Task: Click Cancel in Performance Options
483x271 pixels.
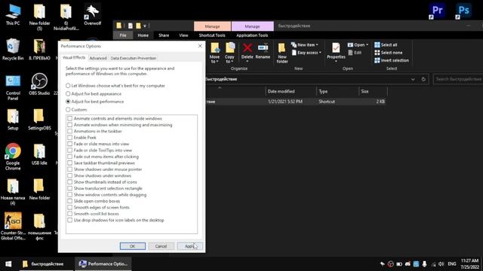Action: (161, 246)
